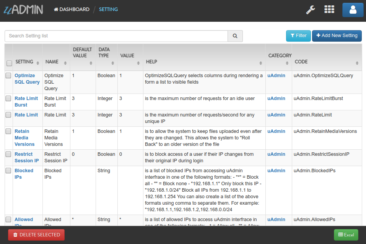Open uAdmin category in Retain Media Versions row
The image size is (366, 244).
click(x=276, y=131)
